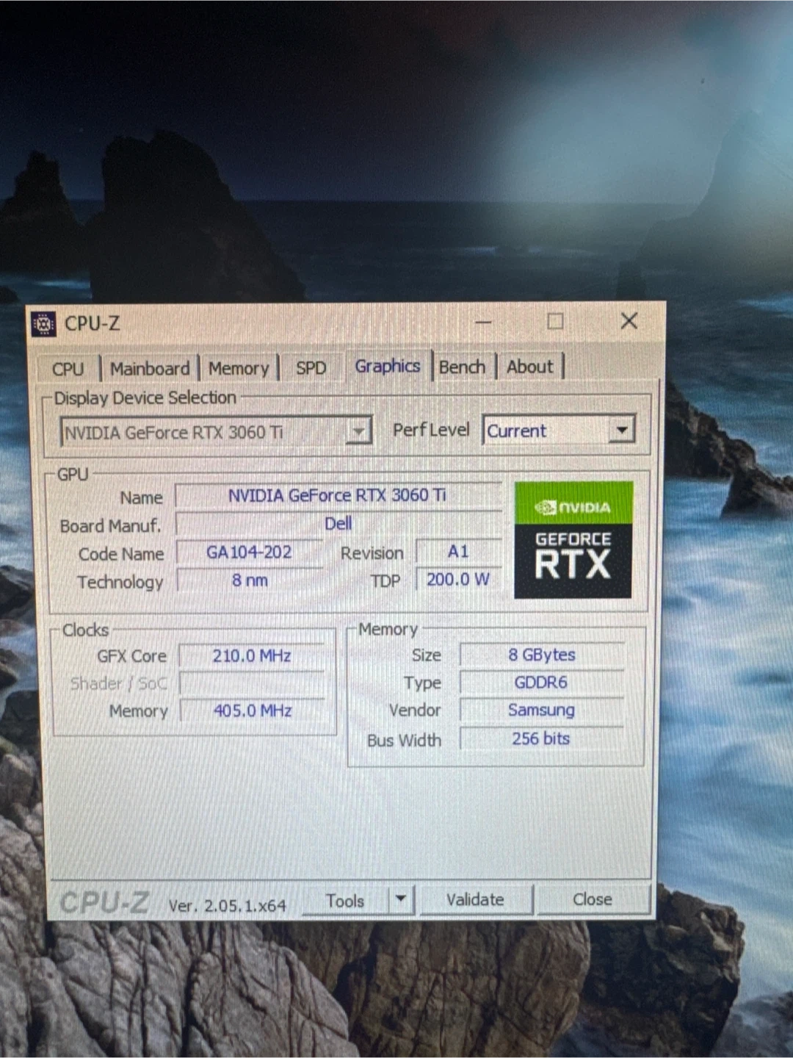Open the Display Device Selection dropdown
This screenshot has width=793, height=1058.
(x=358, y=431)
